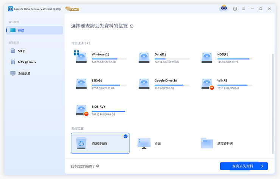Click the Windows(C:) usage bar
The width and height of the screenshot is (280, 179).
tap(109, 59)
